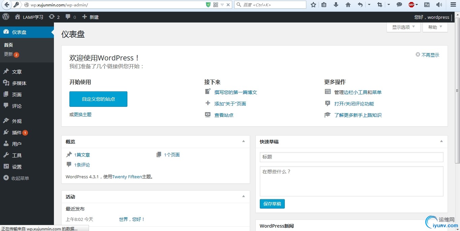This screenshot has height=231, width=460.
Task: Click the green shield icon in address bar
Action: [208, 5]
